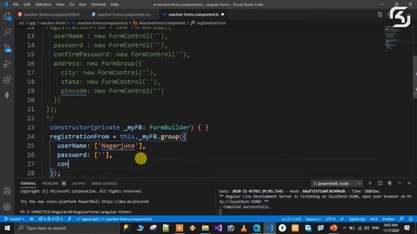Image resolution: width=417 pixels, height=234 pixels.
Task: Kill terminal with the trash icon
Action: coord(390,183)
